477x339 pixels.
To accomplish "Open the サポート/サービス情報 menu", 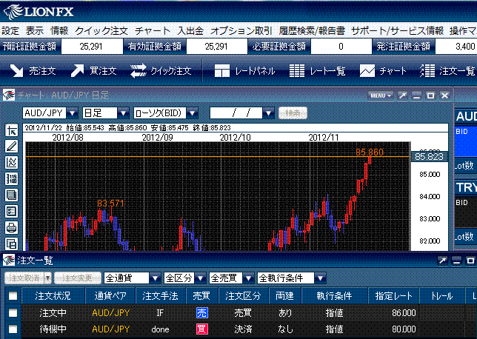I will pyautogui.click(x=397, y=30).
